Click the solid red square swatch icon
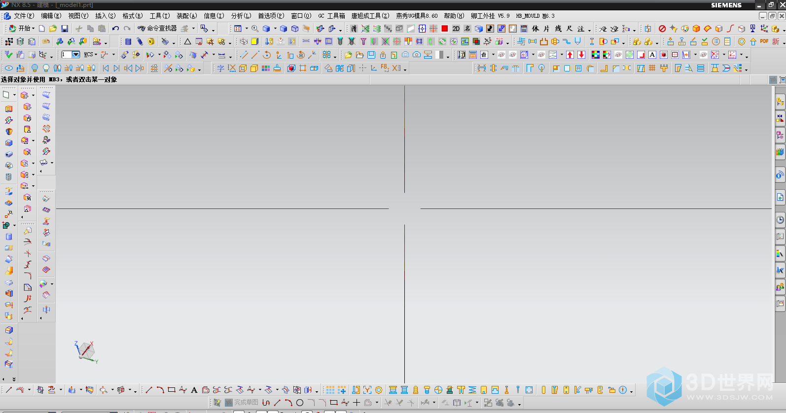Image resolution: width=786 pixels, height=413 pixels. tap(445, 29)
